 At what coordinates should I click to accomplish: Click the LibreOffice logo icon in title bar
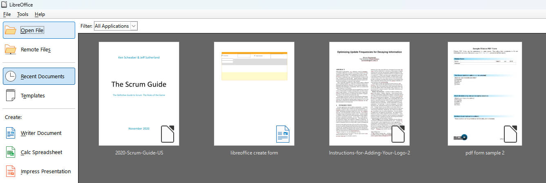(4, 4)
